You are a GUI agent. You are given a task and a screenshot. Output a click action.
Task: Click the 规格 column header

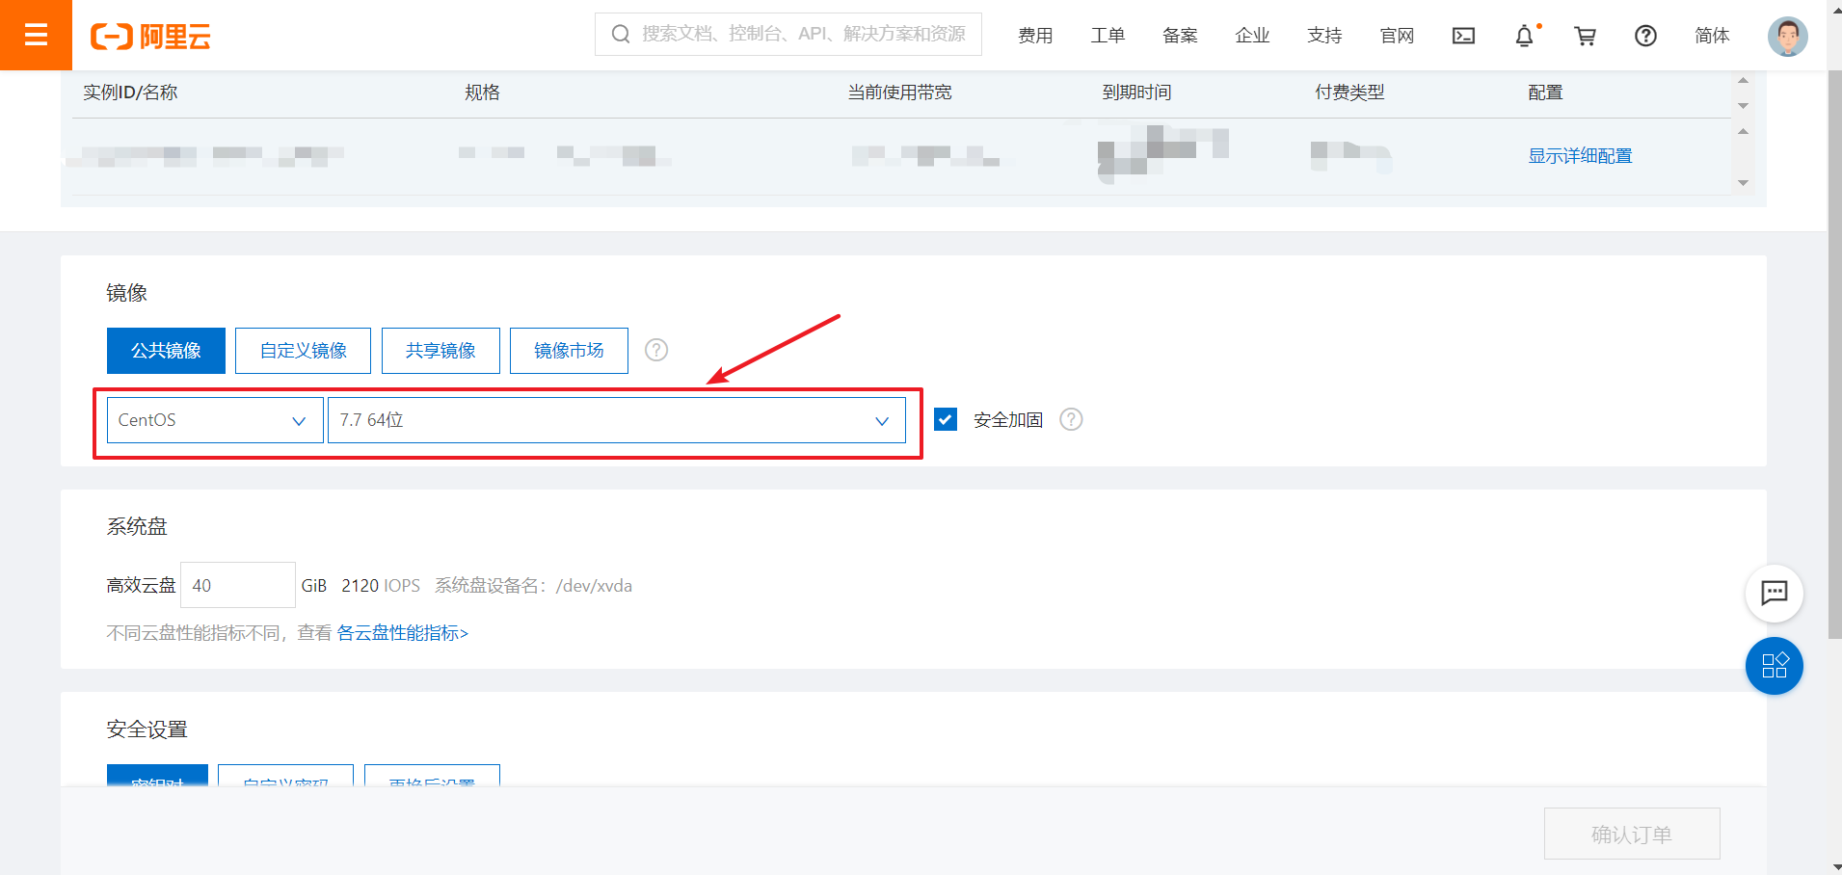[482, 93]
